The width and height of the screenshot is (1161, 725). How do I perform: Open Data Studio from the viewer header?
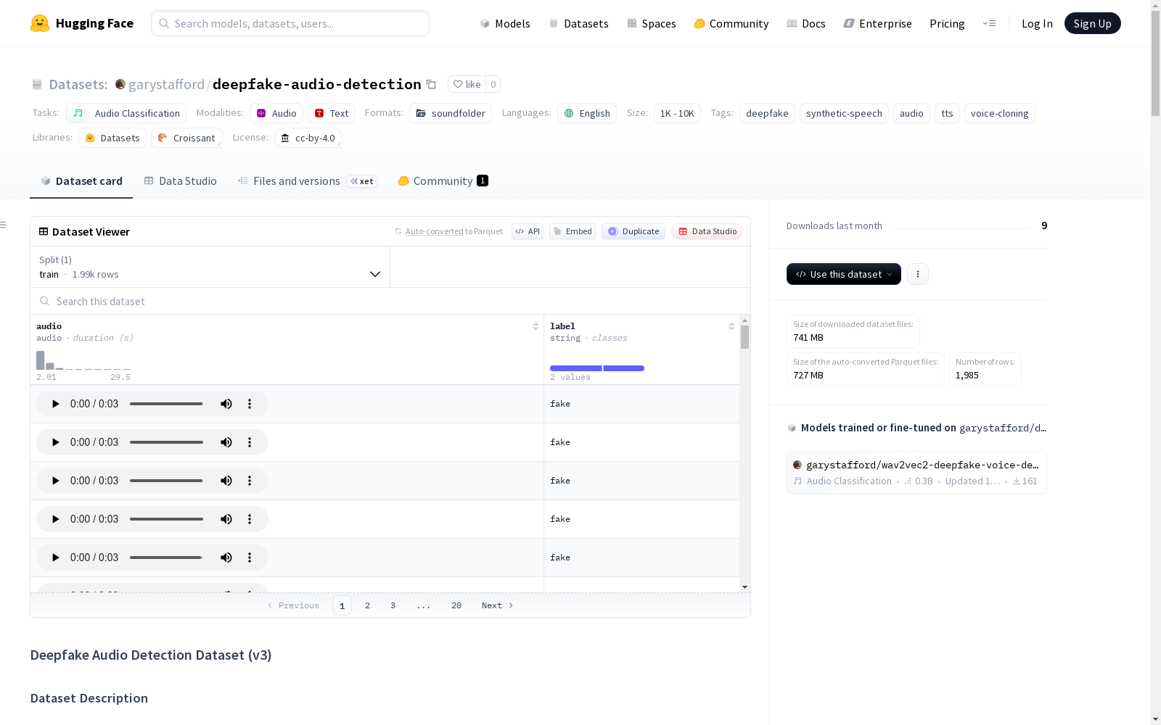[707, 231]
